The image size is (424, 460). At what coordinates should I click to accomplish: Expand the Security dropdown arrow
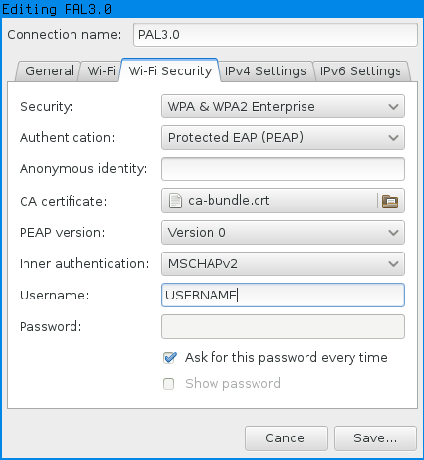coord(393,107)
